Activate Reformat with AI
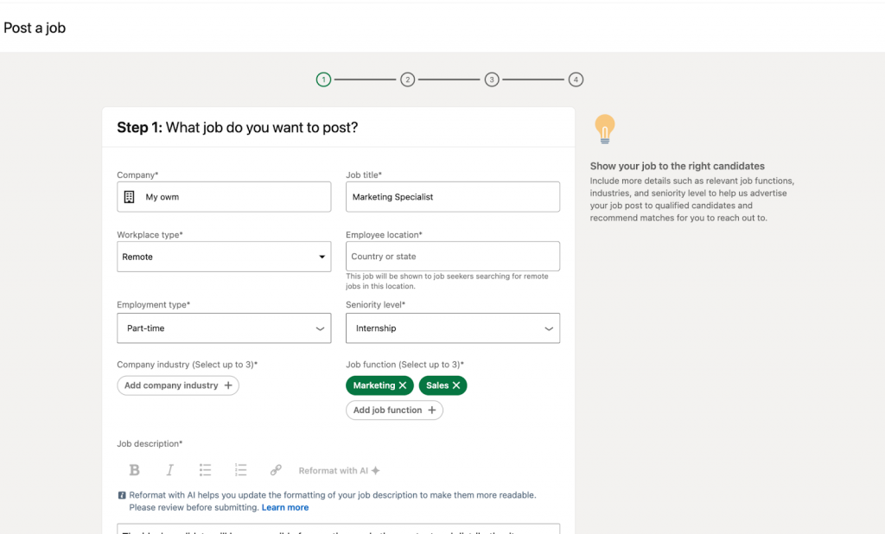This screenshot has height=534, width=885. tap(338, 470)
